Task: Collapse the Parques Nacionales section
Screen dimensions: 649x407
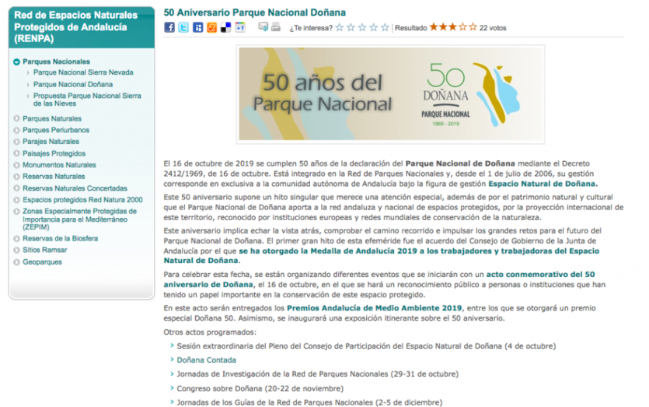Action: 16,61
